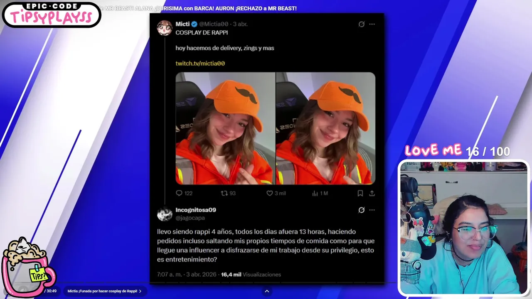Viewport: 532px width, 299px height.
Task: Like the tweet with 3 mil likes
Action: [x=269, y=193]
